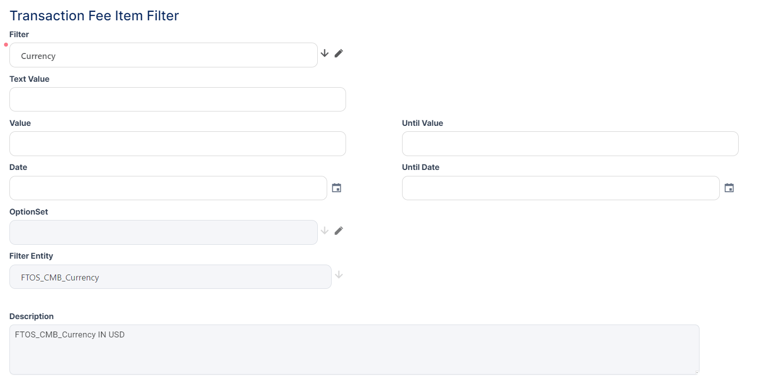Click into the Value input box
759x385 pixels.
point(177,144)
